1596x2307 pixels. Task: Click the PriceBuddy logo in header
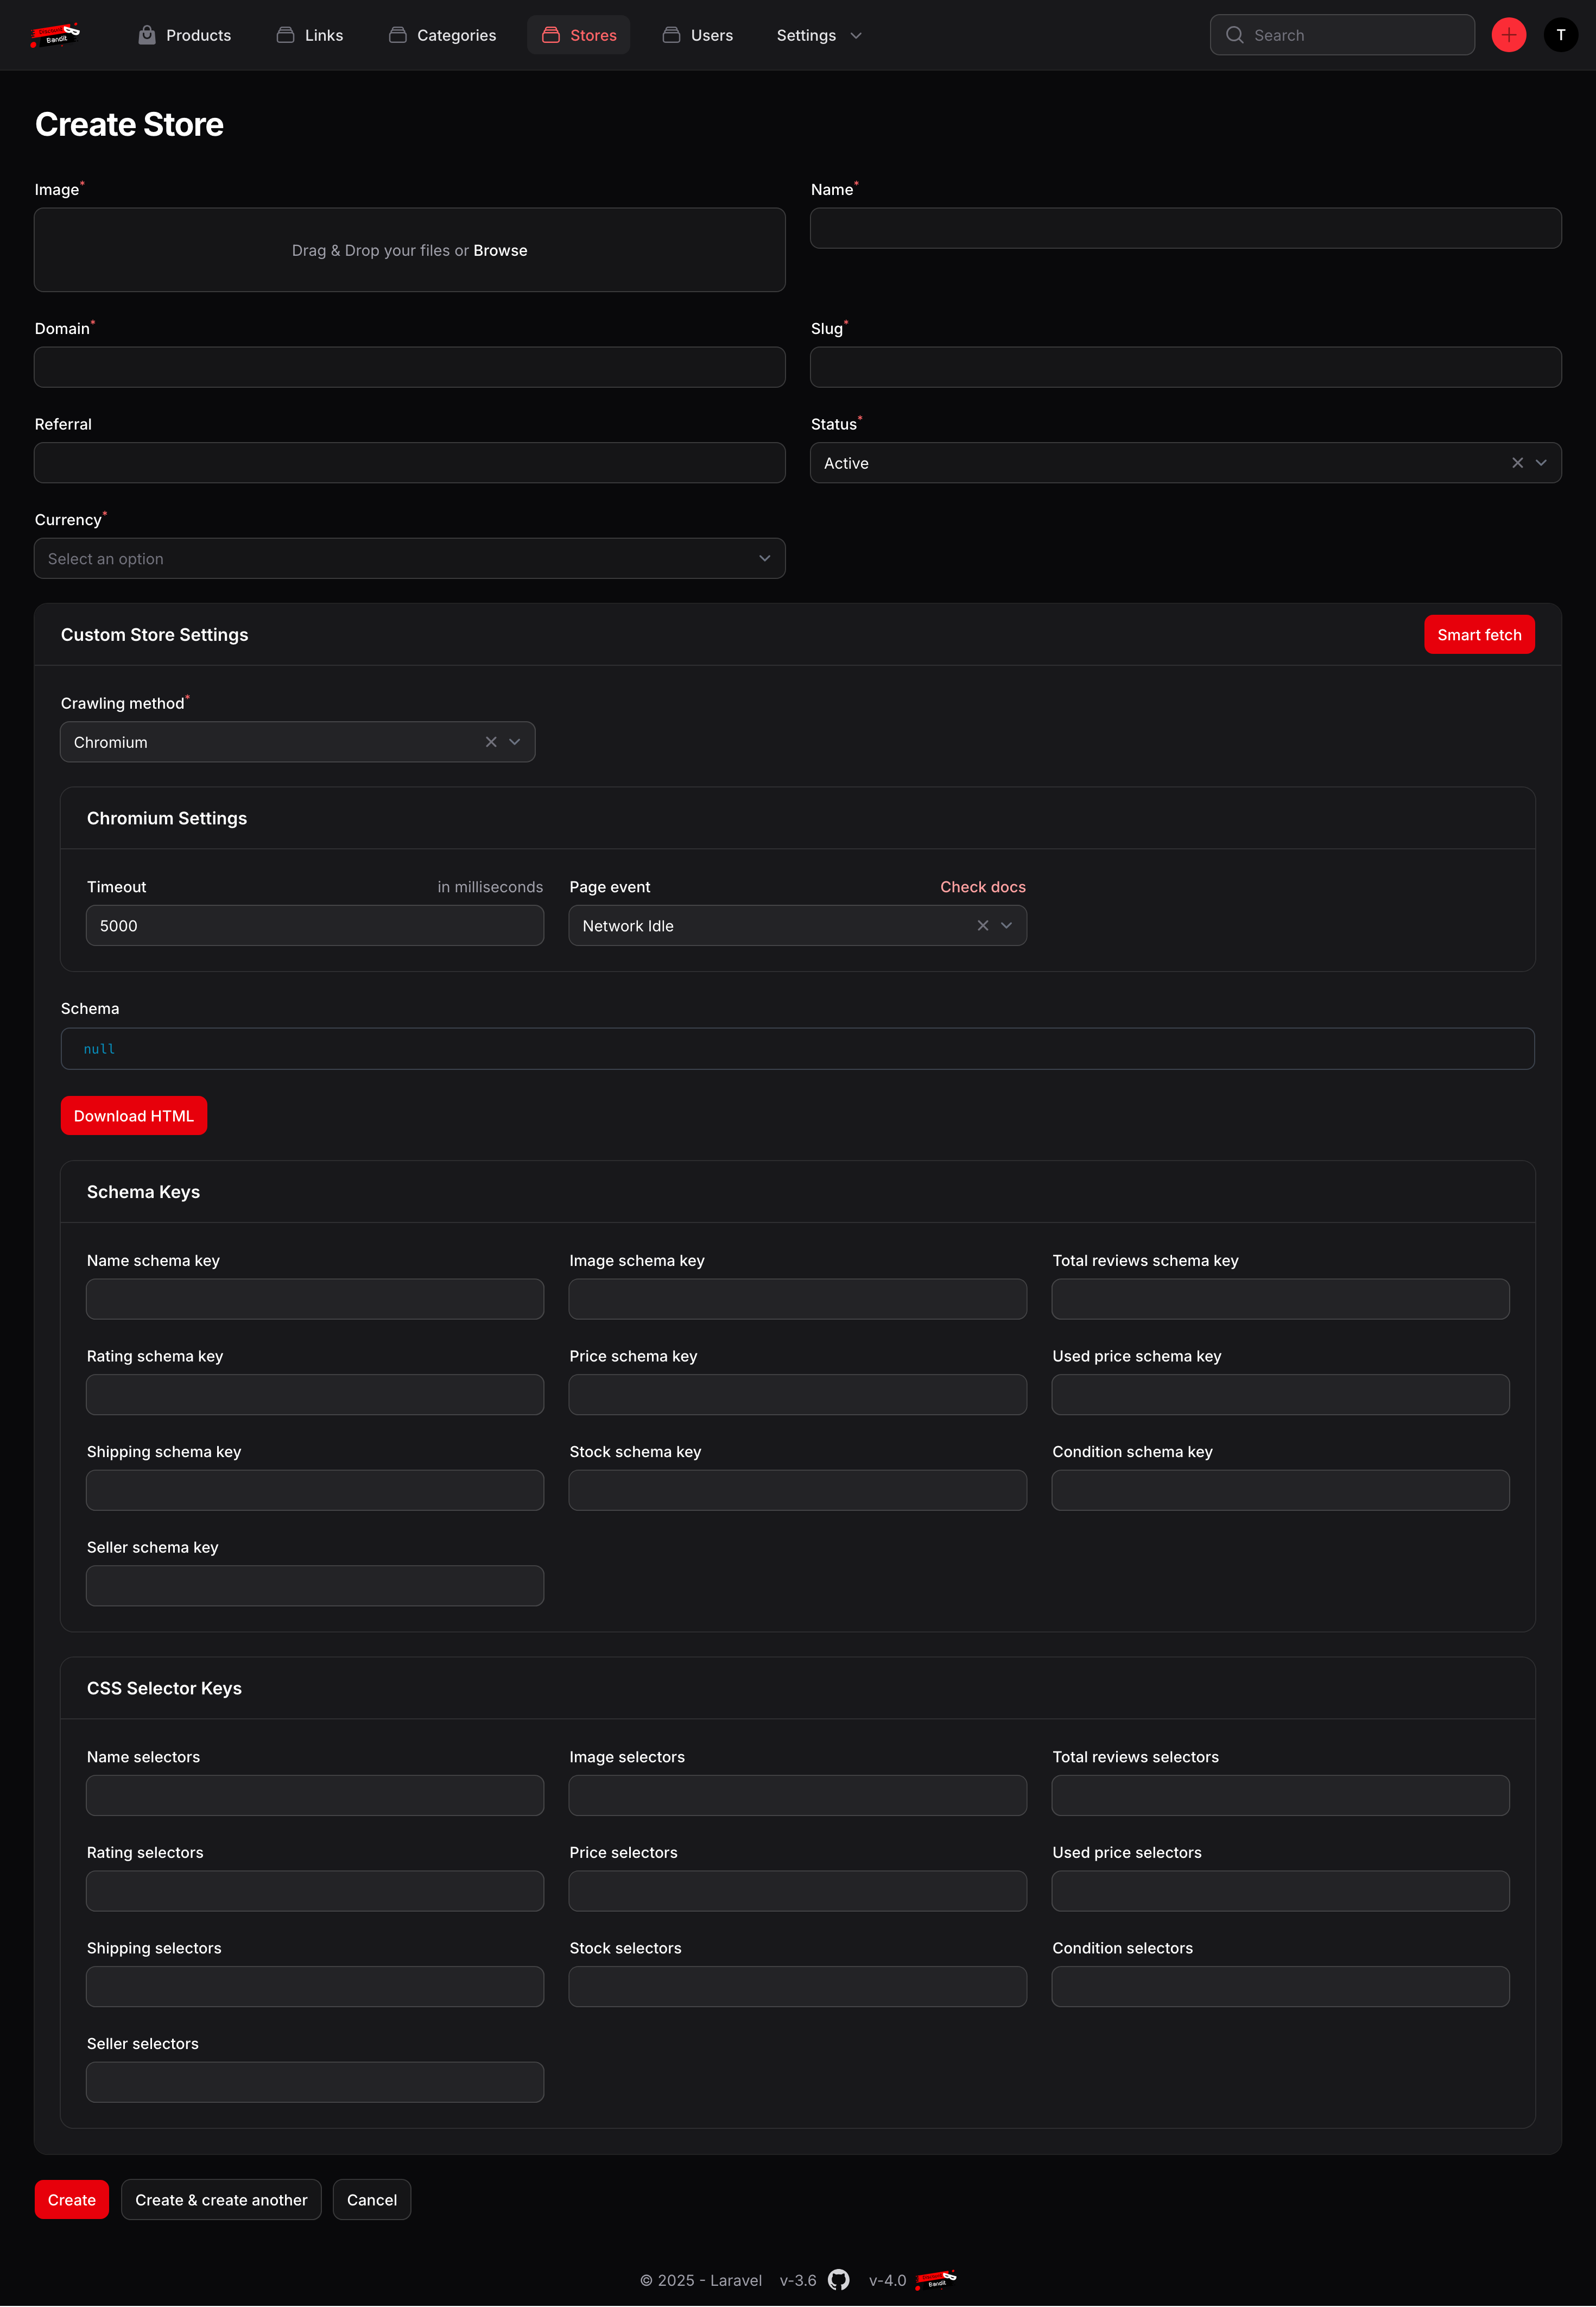(x=56, y=35)
